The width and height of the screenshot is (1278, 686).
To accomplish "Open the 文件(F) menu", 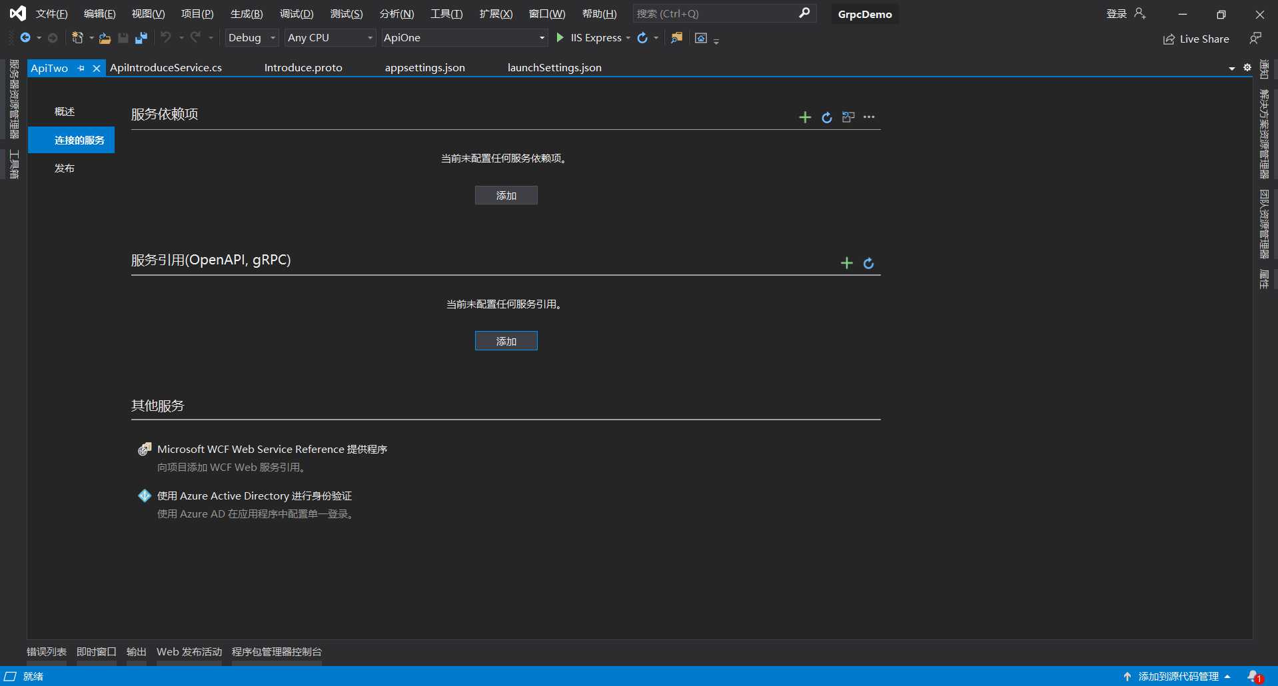I will (x=52, y=14).
